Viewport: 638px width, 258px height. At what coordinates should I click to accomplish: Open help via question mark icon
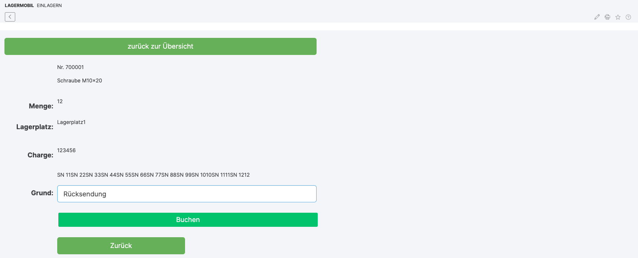coord(628,17)
